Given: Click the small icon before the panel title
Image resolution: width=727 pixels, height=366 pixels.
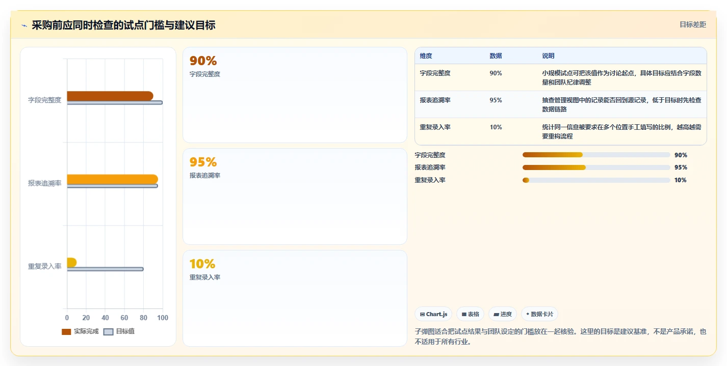Looking at the screenshot, I should coord(24,25).
